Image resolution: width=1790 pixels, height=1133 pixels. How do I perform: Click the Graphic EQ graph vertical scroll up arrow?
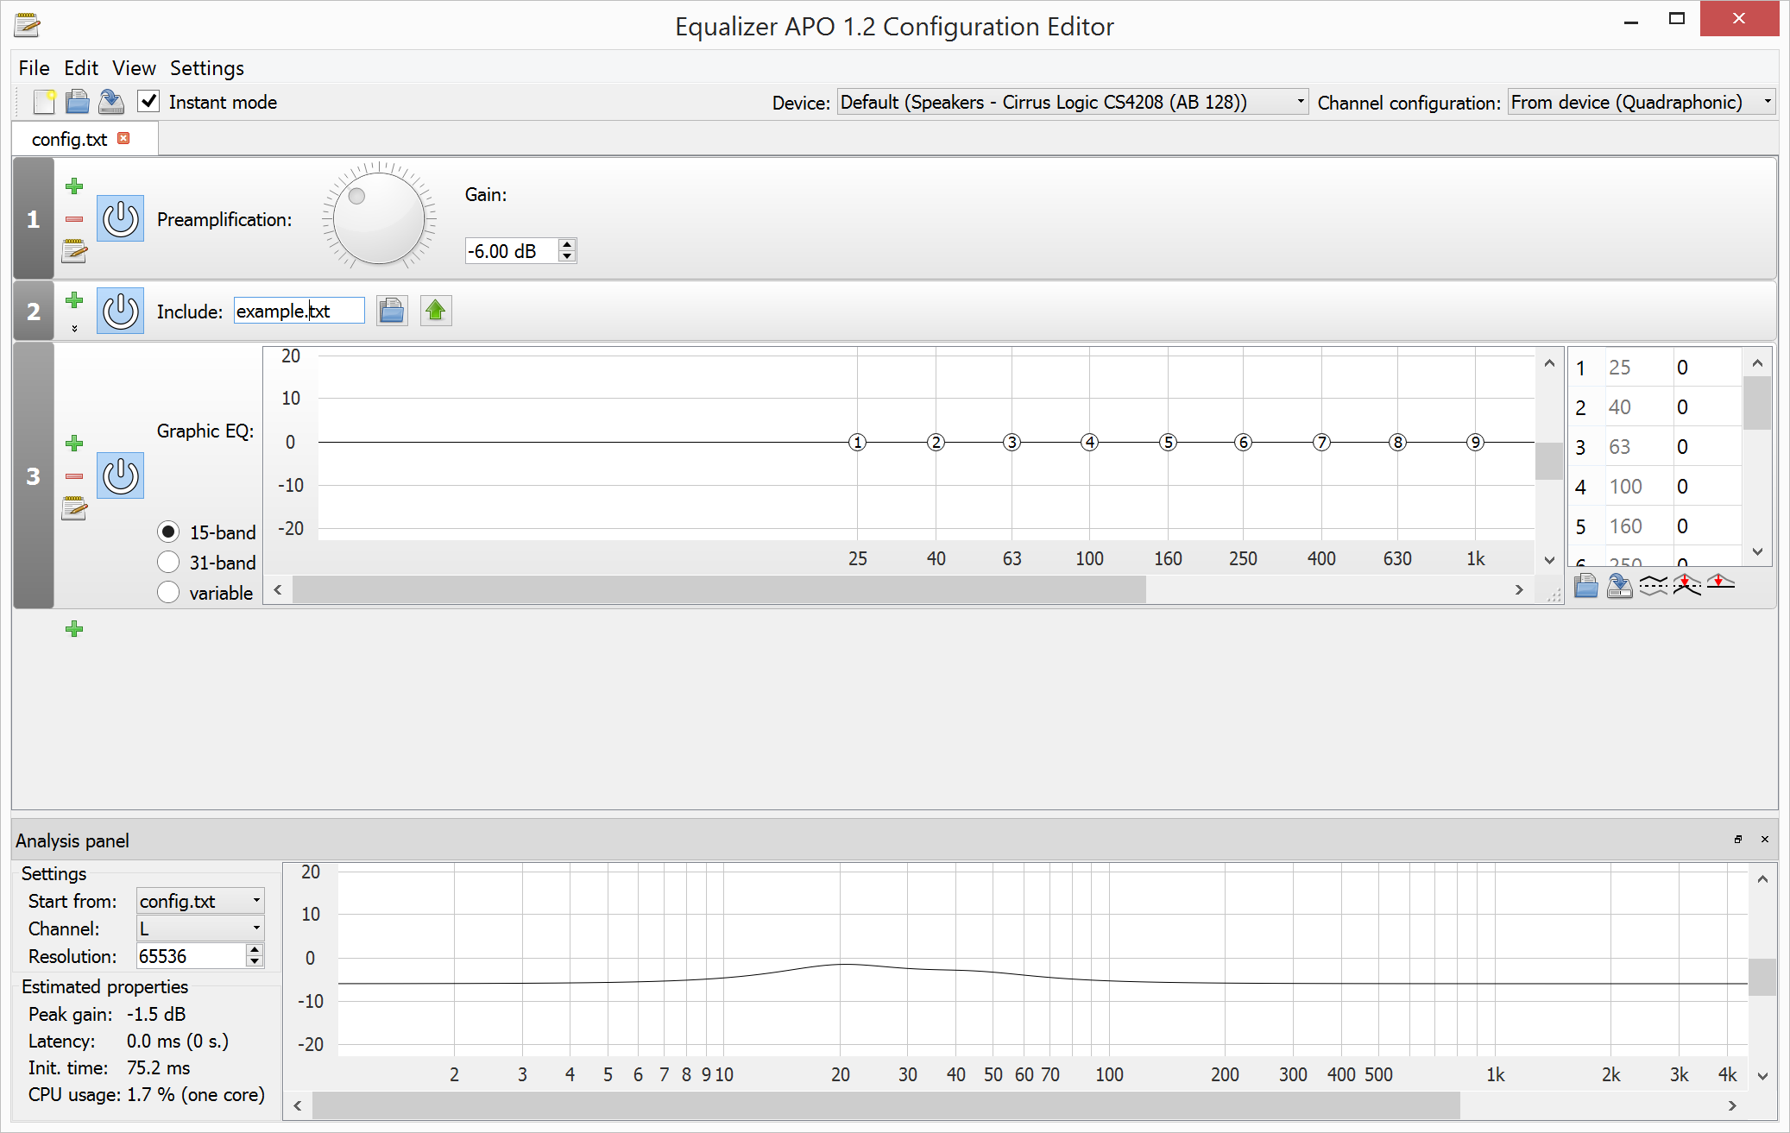[1549, 363]
